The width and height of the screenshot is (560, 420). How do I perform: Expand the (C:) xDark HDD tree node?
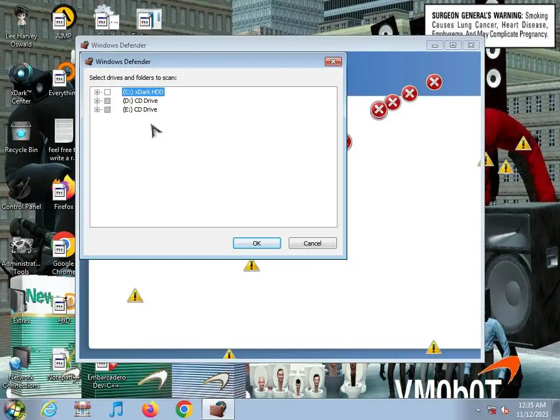click(97, 92)
